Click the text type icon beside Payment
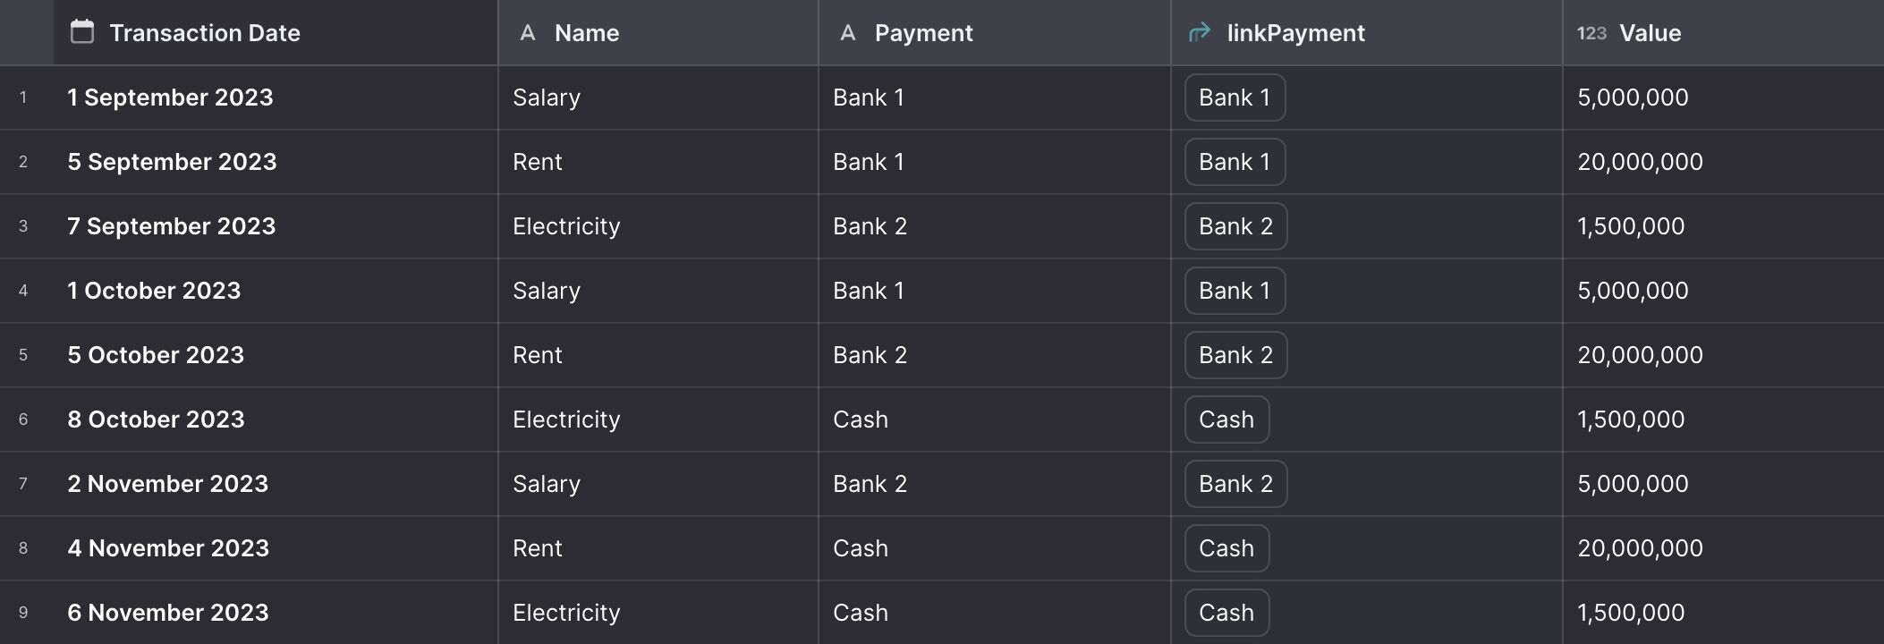The height and width of the screenshot is (644, 1884). 848,33
